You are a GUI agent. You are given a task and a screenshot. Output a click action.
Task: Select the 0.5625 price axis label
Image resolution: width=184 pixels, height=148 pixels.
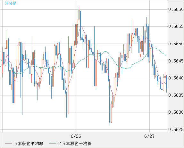tap(176, 129)
